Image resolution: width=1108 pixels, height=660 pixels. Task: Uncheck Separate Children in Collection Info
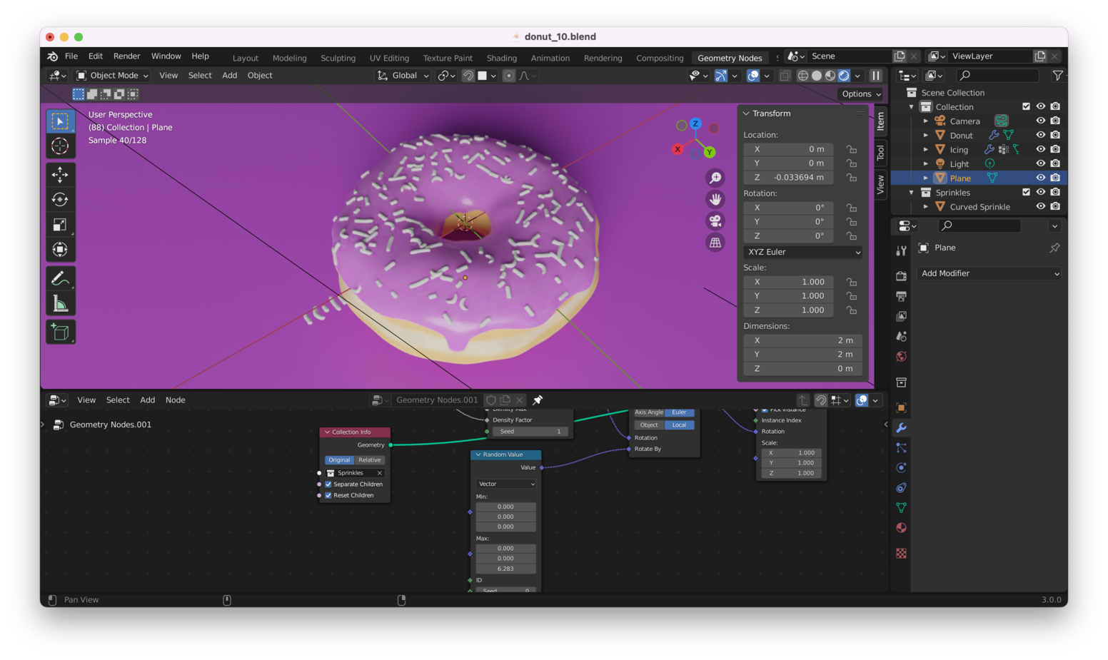click(x=328, y=484)
